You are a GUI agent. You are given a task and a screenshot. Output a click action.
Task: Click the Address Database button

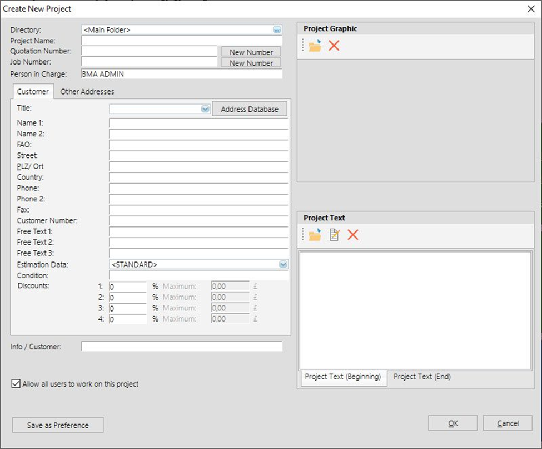click(x=250, y=109)
